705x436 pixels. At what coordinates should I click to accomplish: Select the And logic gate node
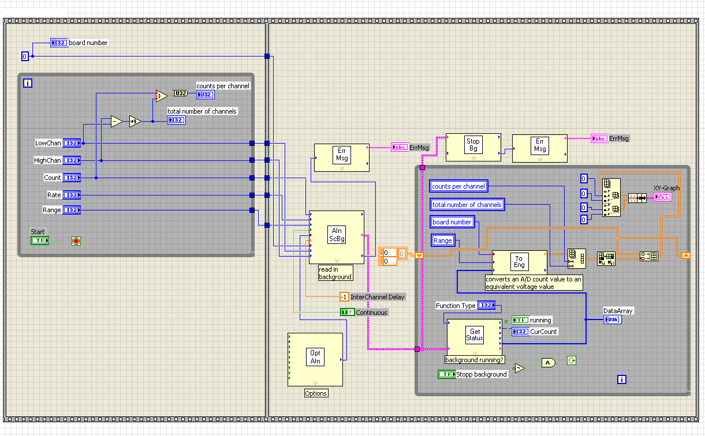point(548,362)
